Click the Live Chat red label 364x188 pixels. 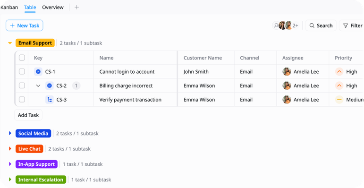tap(29, 149)
